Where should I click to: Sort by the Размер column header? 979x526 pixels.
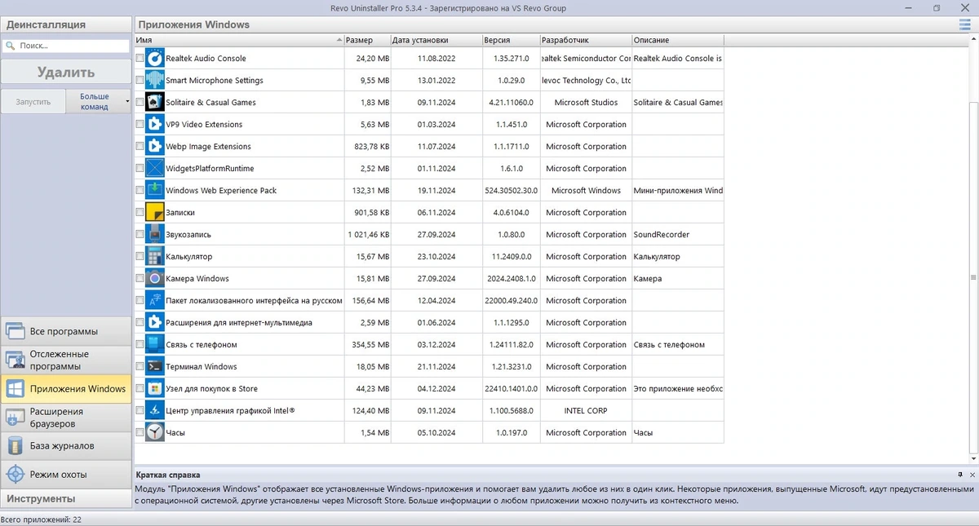367,40
